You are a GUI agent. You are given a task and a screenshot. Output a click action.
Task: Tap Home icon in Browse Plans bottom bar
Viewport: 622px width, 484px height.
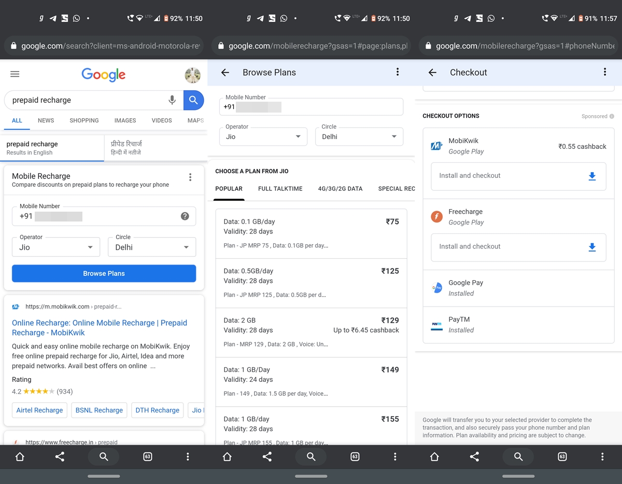227,457
